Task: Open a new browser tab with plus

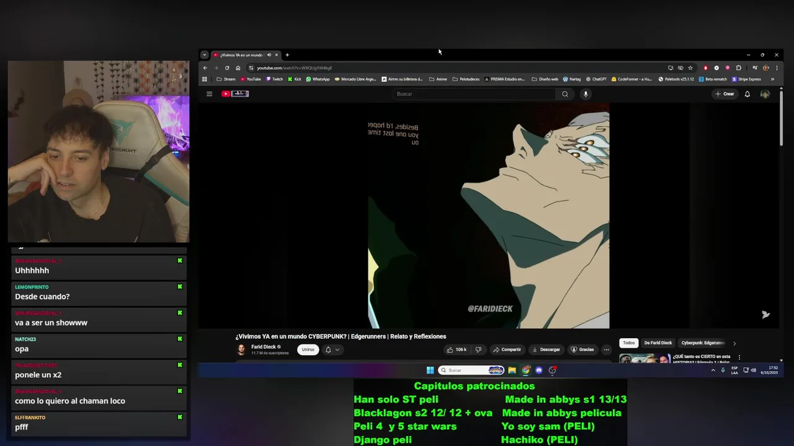Action: click(287, 55)
